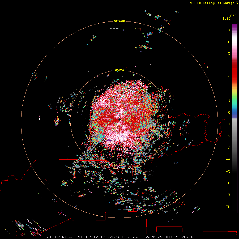Screen dimensions: 239x239
Task: Click the 2 value on color scale
Action: pos(229,89)
